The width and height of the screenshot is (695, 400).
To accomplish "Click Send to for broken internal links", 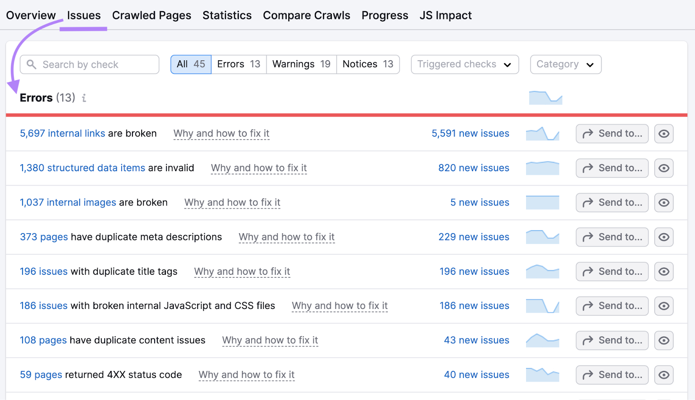I will tap(612, 133).
